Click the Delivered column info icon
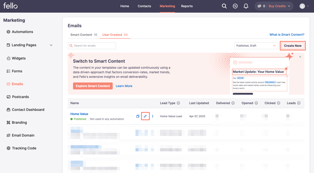314x173 pixels. tap(233, 103)
